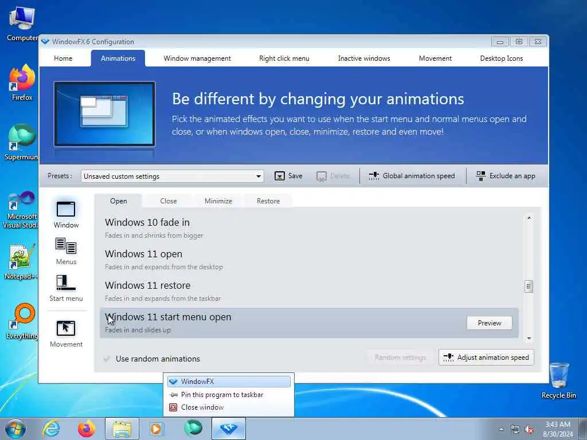The width and height of the screenshot is (587, 440).
Task: Click the Exclude an app icon
Action: pyautogui.click(x=481, y=176)
